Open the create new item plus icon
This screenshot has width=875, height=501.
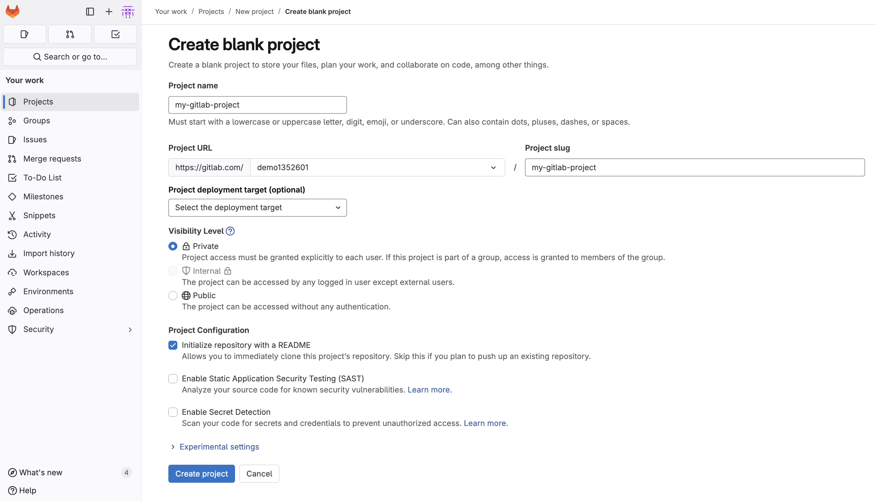click(108, 11)
